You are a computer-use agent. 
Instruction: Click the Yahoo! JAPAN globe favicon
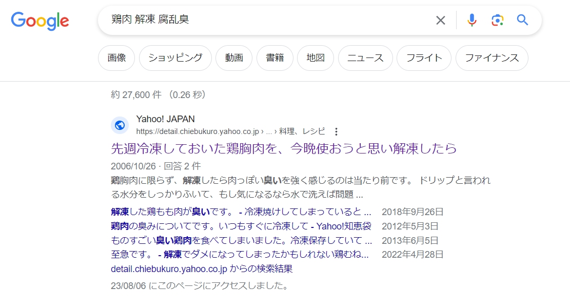[x=120, y=125]
